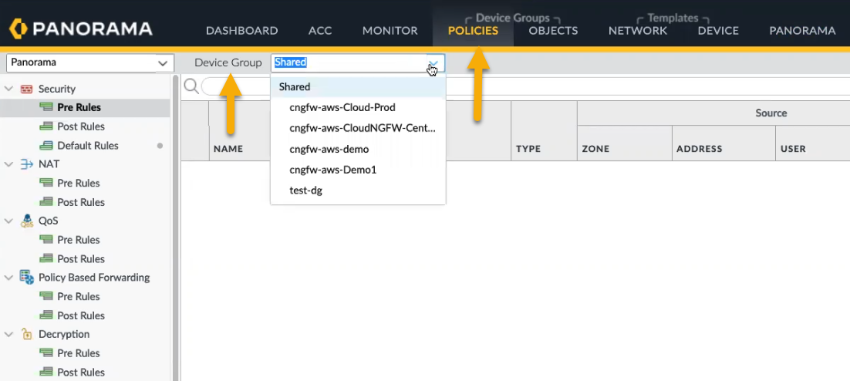850x381 pixels.
Task: Click the Security Pre Rules icon
Action: tap(46, 107)
